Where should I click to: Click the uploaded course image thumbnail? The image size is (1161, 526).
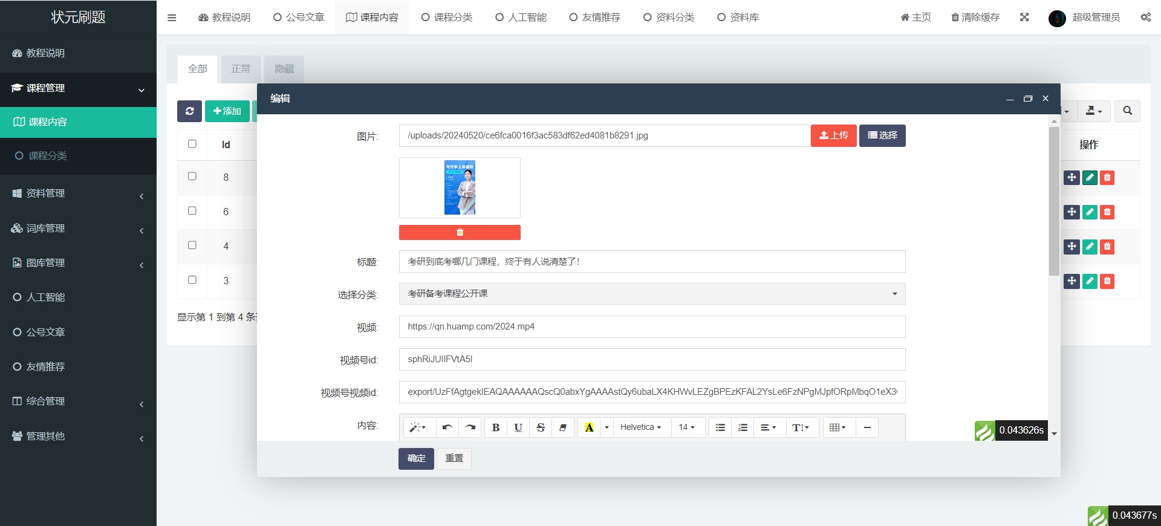click(460, 187)
